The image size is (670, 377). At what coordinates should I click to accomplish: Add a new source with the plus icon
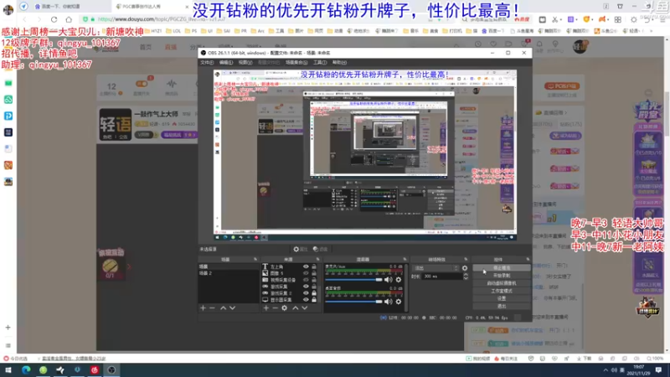tap(265, 307)
